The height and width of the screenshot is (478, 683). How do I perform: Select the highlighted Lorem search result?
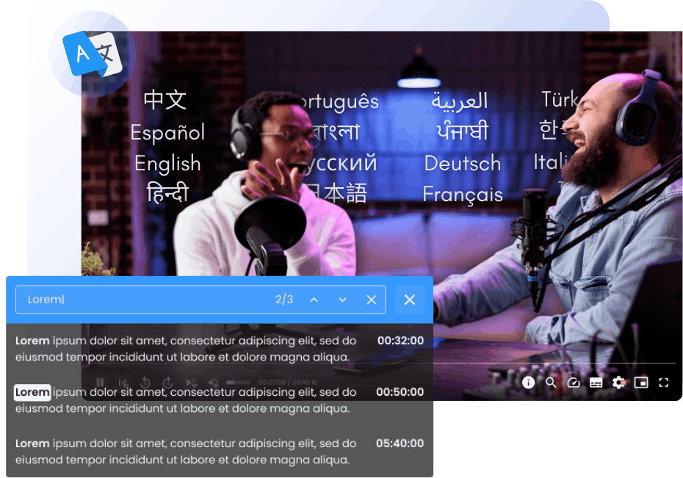[x=32, y=392]
